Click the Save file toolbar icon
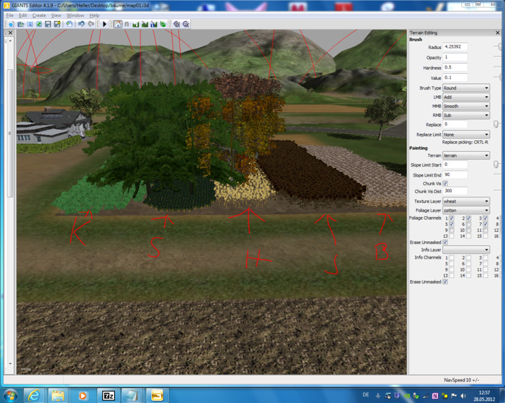This screenshot has width=505, height=403. click(x=48, y=24)
